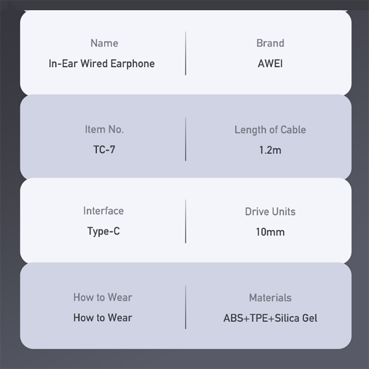Click the divider between Item No. and Length of Cable
The width and height of the screenshot is (369, 369).
click(x=185, y=139)
